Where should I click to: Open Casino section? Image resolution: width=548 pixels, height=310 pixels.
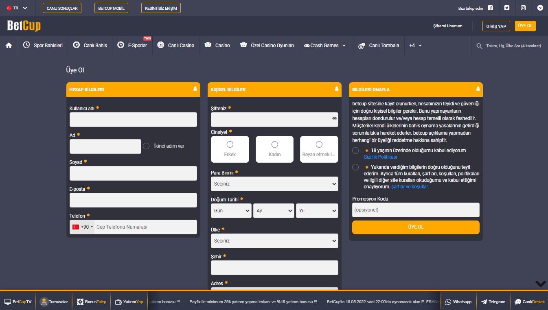click(x=217, y=46)
